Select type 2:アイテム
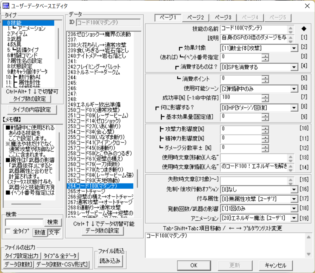The height and width of the screenshot is (273, 315). pos(29,34)
